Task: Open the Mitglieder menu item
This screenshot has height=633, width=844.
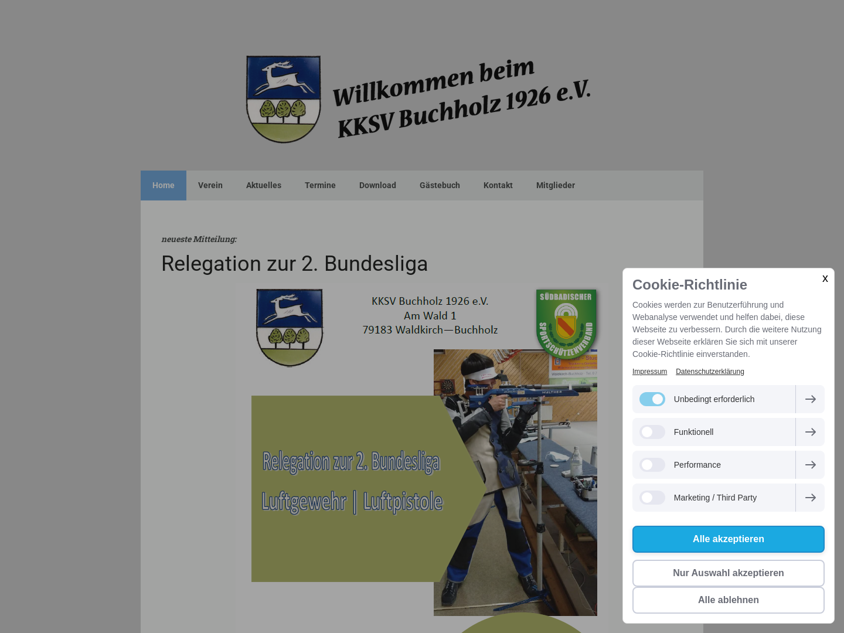Action: [556, 185]
